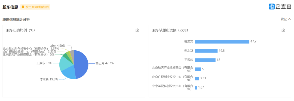Download the subscribed capital bar chart
This screenshot has width=294, height=101.
(283, 30)
